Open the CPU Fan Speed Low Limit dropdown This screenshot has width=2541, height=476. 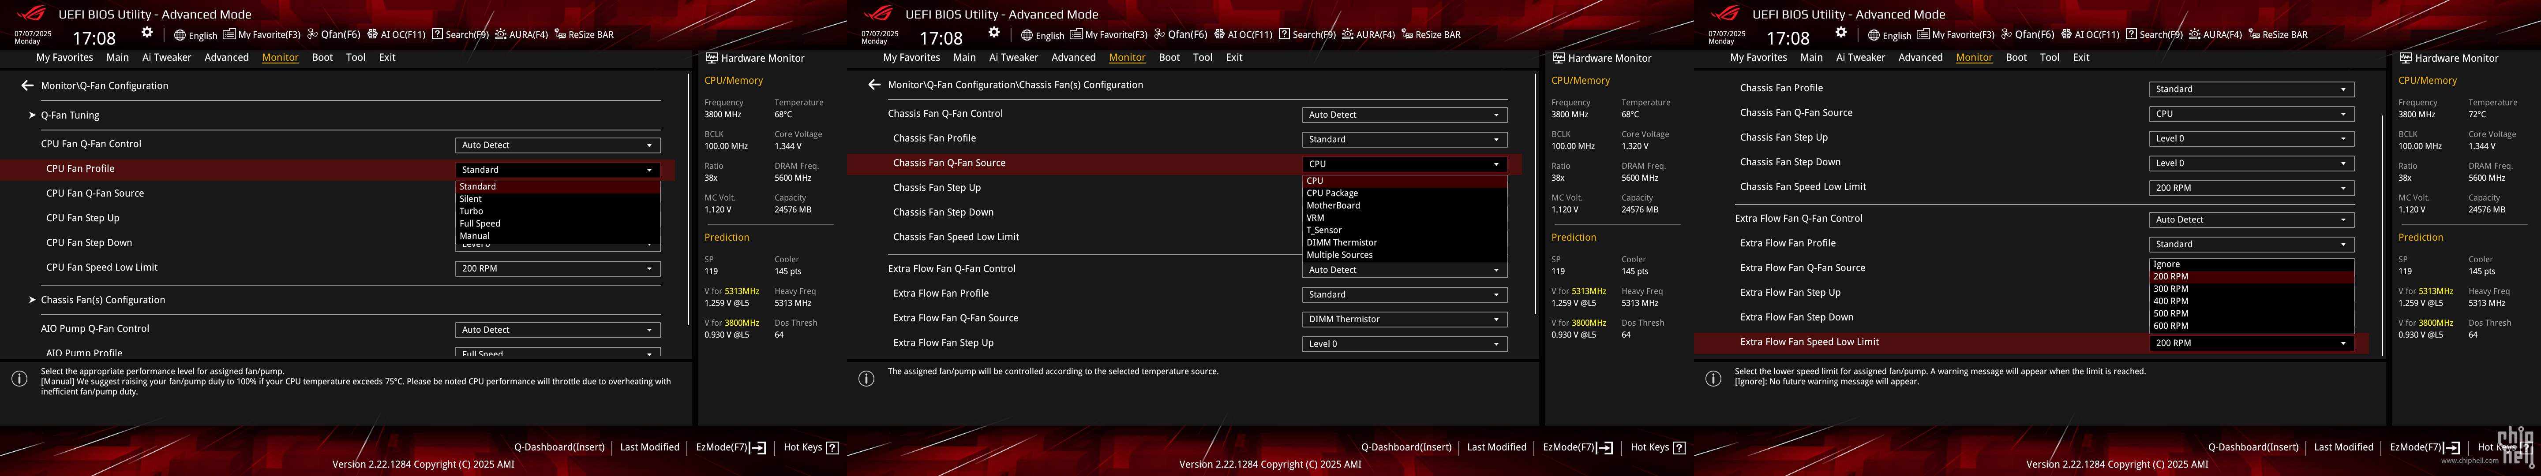[x=557, y=269]
